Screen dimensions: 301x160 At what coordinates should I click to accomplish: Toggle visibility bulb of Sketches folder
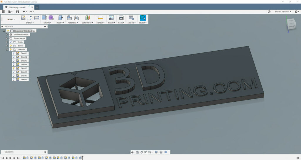[11, 50]
